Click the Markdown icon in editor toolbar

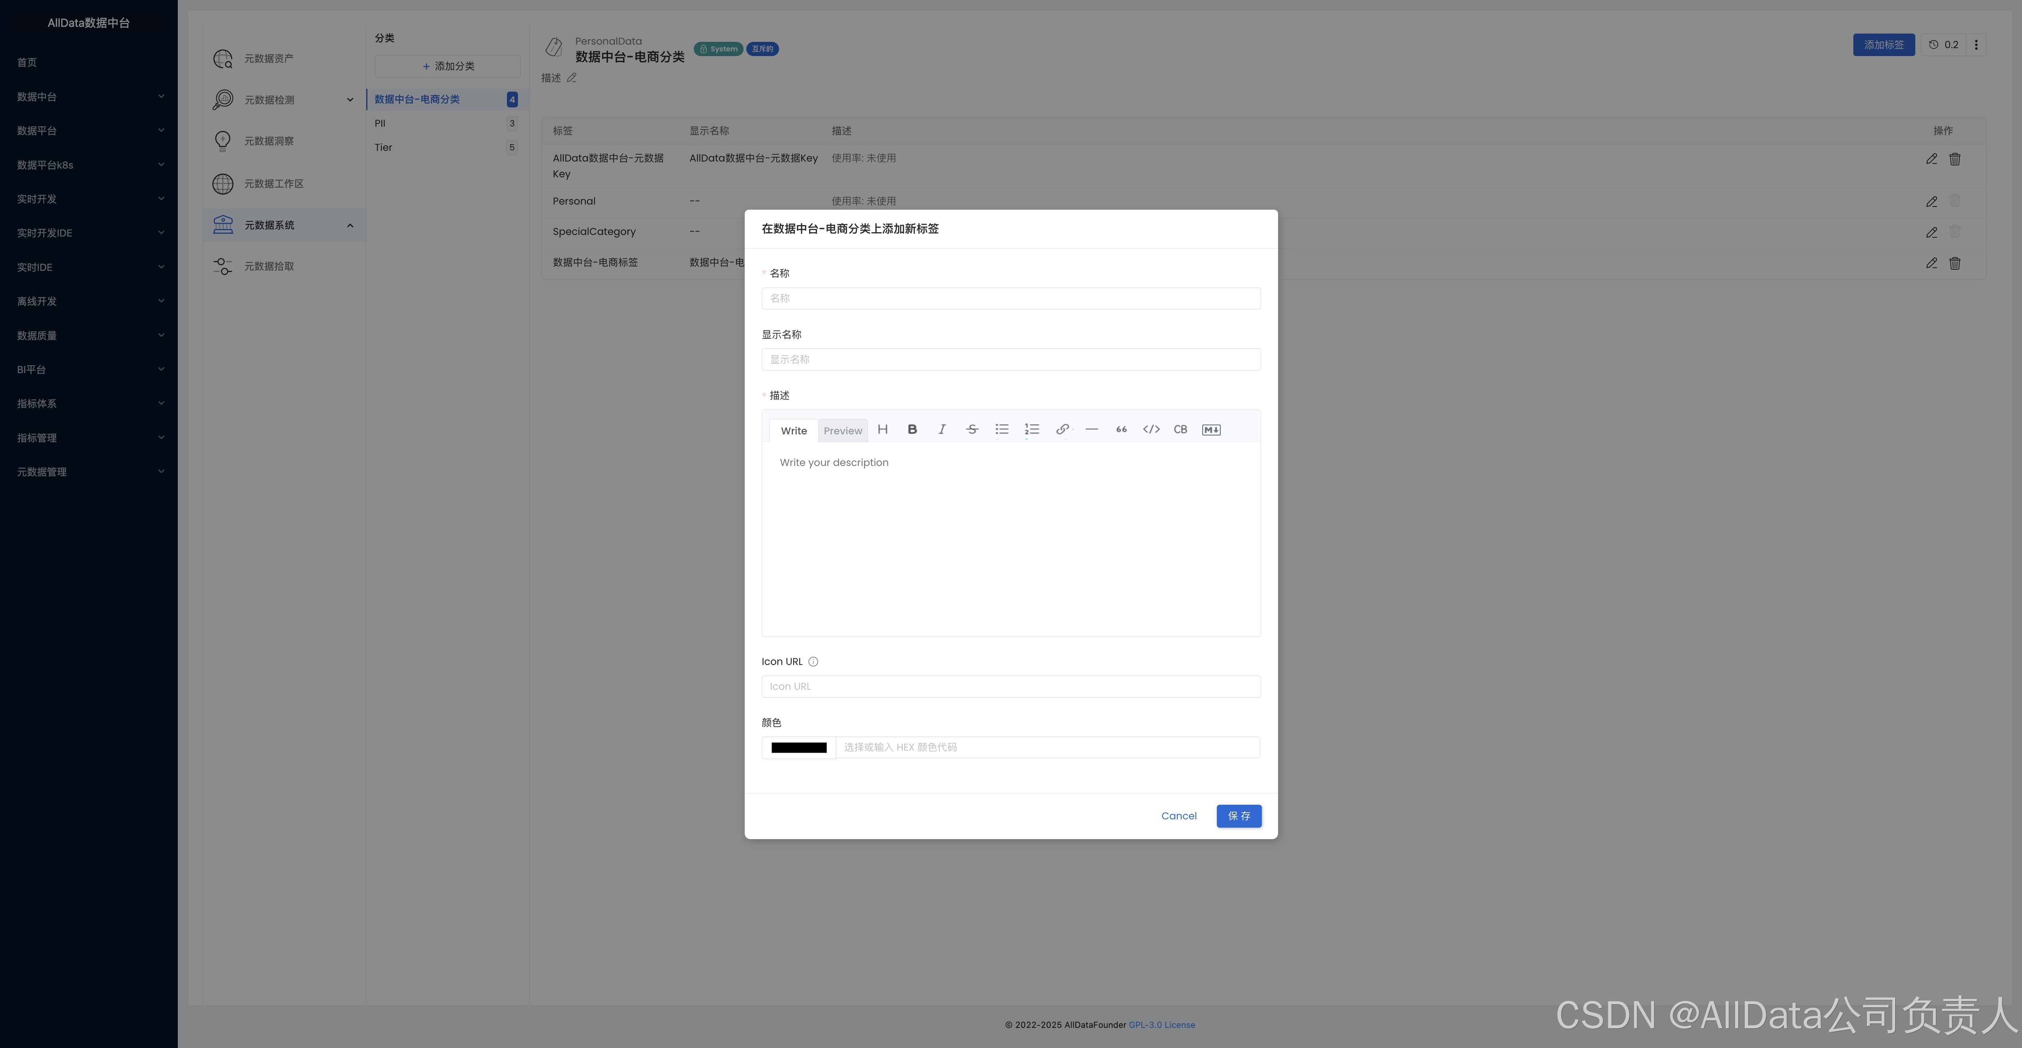[x=1211, y=429]
